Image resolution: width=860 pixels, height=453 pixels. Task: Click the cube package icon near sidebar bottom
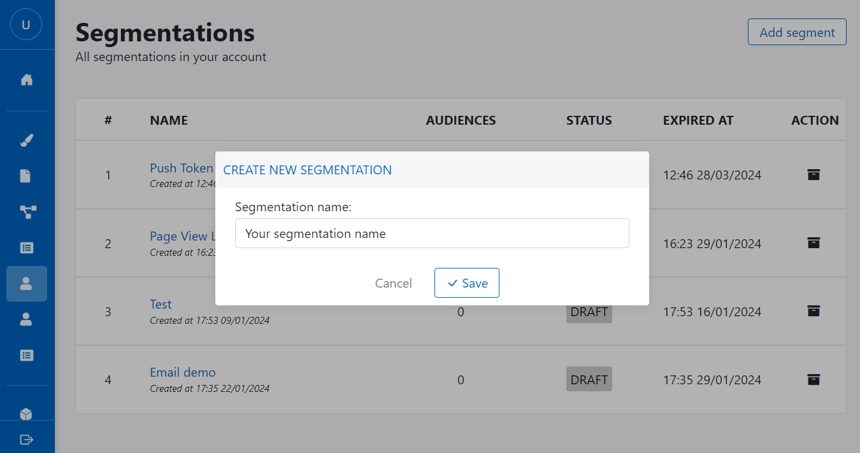[x=26, y=414]
